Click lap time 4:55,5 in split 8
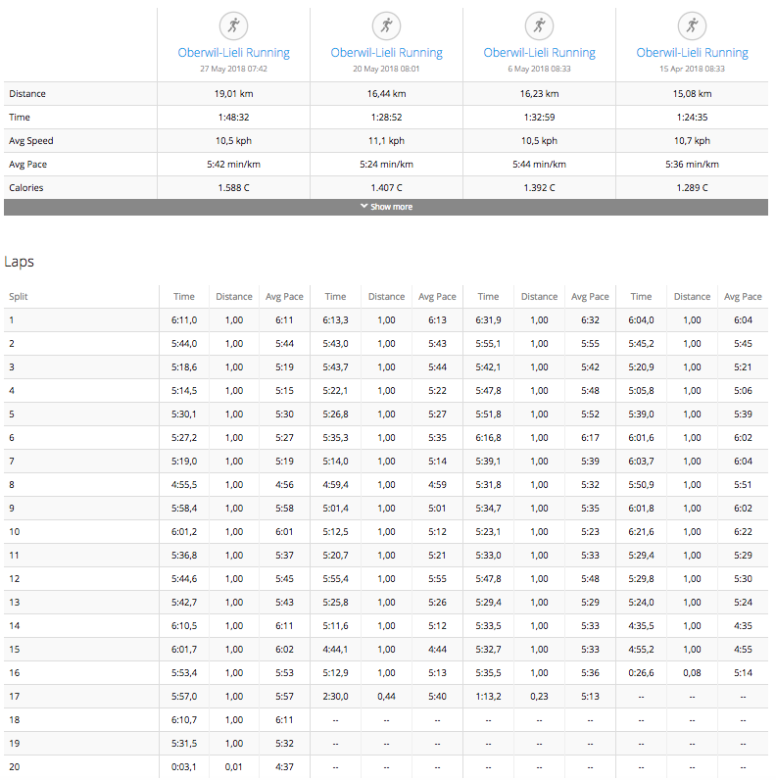This screenshot has width=776, height=780. [184, 484]
